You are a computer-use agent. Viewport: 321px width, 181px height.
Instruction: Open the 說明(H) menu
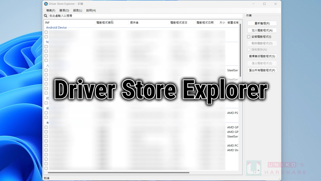click(91, 10)
